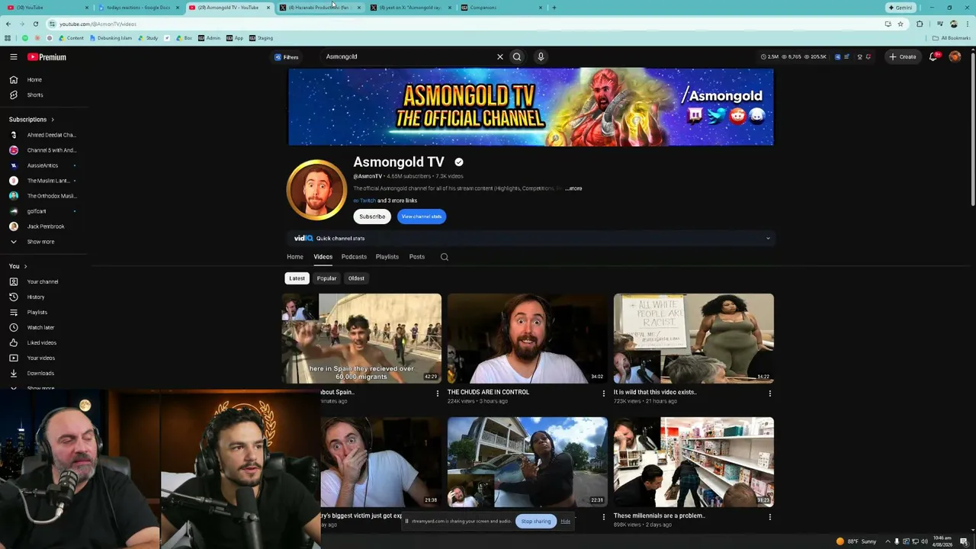Select the Popular sort chip

point(326,278)
